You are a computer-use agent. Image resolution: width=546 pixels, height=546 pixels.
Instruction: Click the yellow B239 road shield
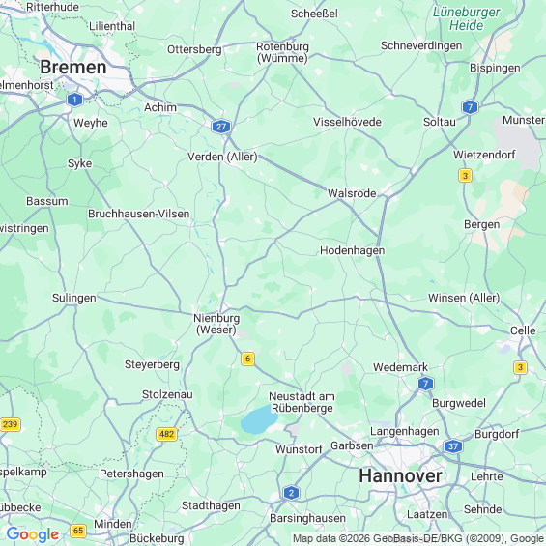tap(10, 424)
